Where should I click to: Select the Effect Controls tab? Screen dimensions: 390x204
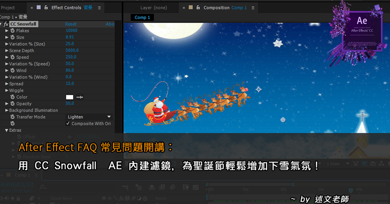(x=72, y=8)
